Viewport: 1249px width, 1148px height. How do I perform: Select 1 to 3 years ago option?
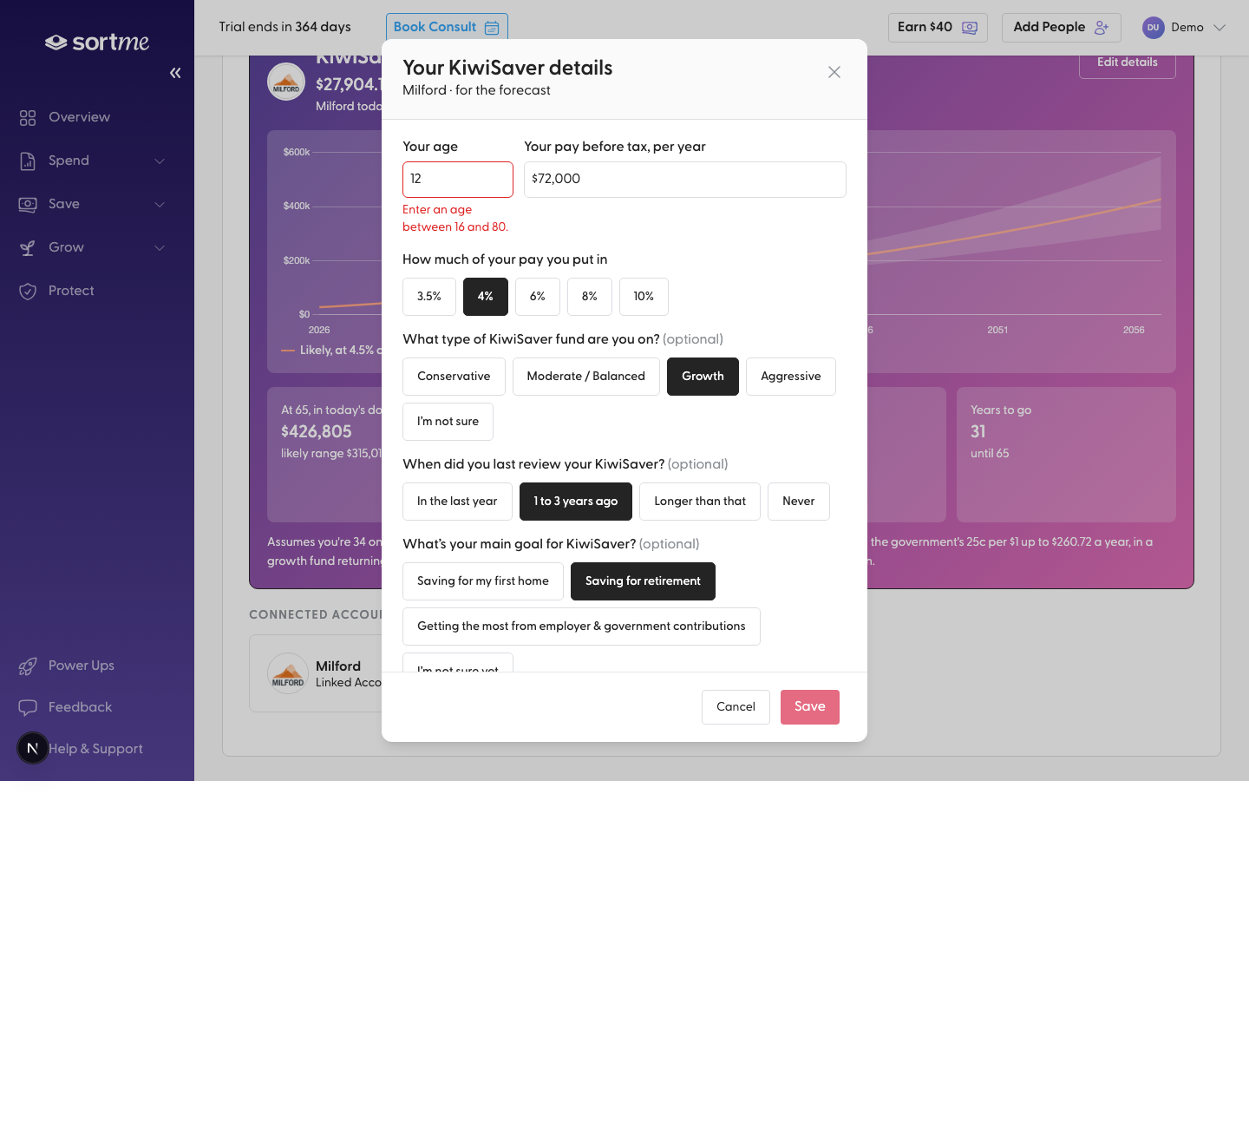[576, 502]
